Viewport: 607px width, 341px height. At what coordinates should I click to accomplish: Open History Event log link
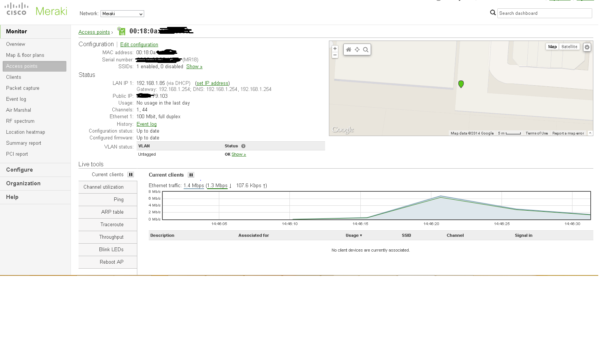(146, 124)
